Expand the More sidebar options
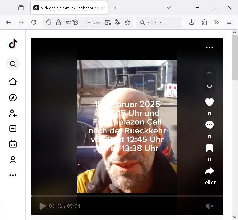This screenshot has height=220, width=238. [x=13, y=175]
